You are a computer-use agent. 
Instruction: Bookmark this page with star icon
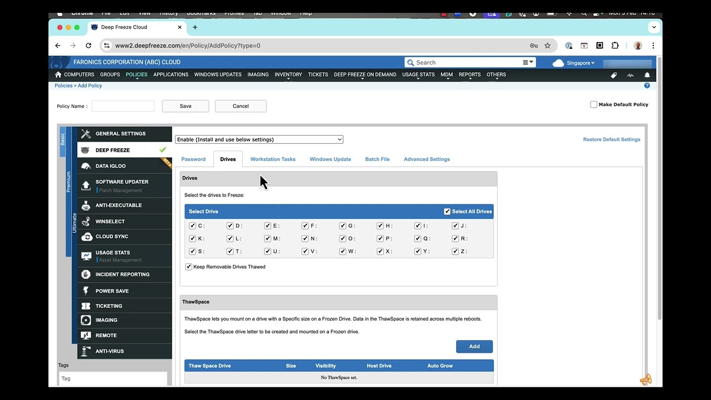[548, 46]
